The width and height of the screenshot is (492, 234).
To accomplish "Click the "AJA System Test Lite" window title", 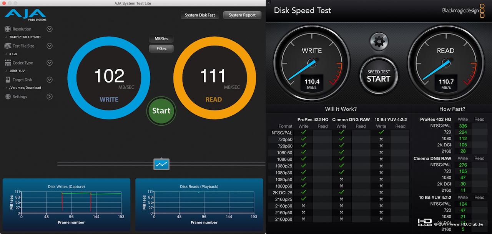I will pyautogui.click(x=133, y=3).
